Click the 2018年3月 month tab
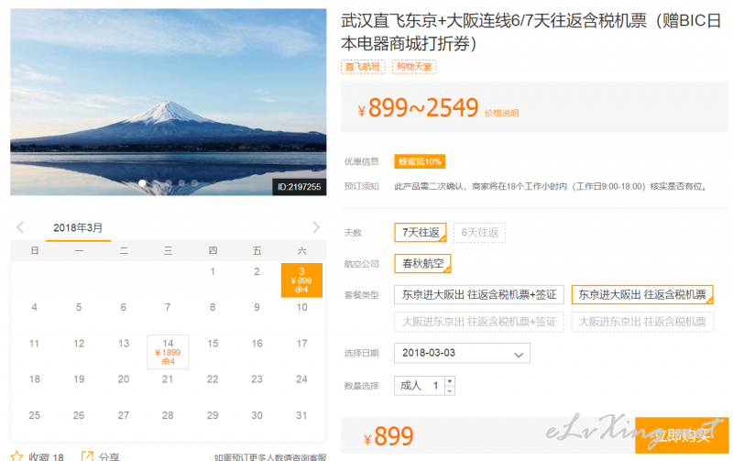Screen dimensions: 733x461 (x=78, y=228)
